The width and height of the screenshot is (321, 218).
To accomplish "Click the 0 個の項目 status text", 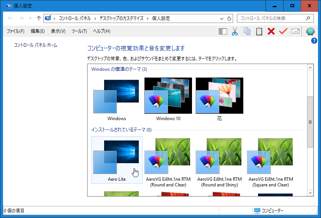I will [14, 210].
